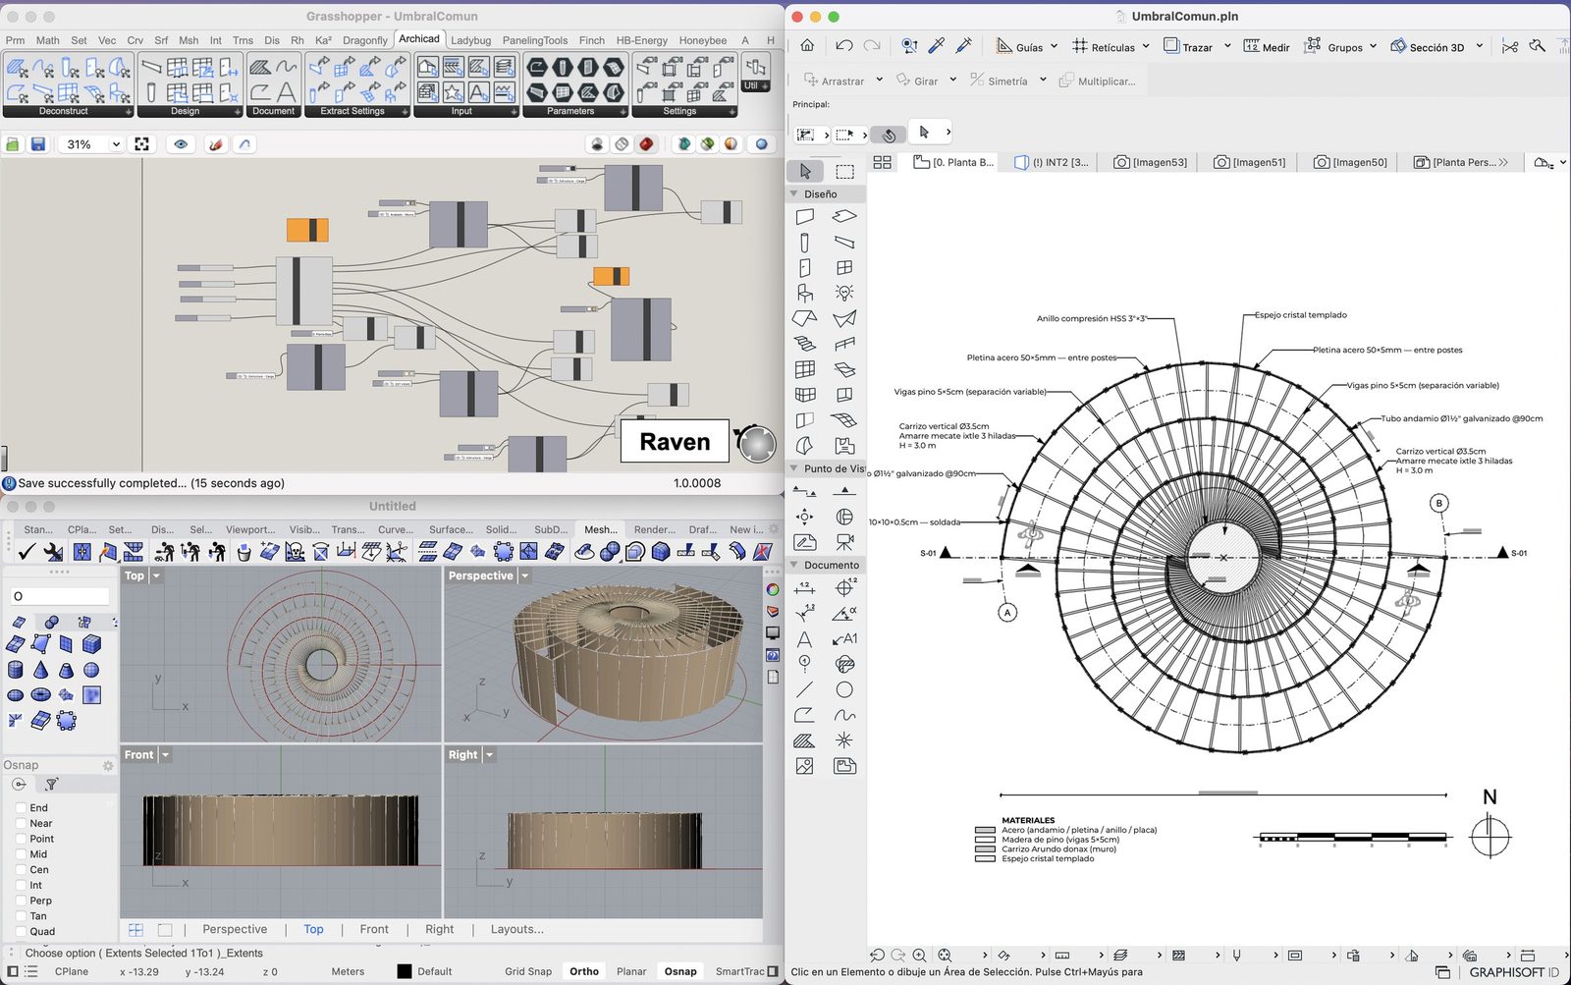Open the Right viewport title dropdown arrow

[x=489, y=755]
